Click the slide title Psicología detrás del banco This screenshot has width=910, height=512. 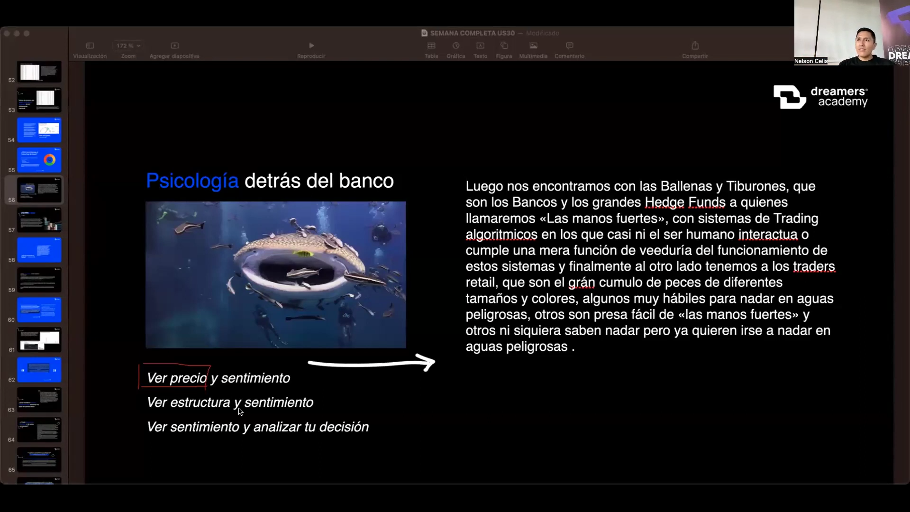[x=270, y=181]
